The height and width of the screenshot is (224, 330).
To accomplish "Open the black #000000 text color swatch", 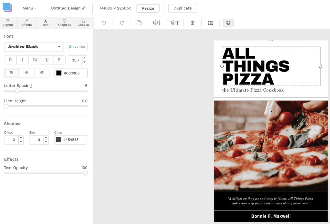I will (x=59, y=73).
